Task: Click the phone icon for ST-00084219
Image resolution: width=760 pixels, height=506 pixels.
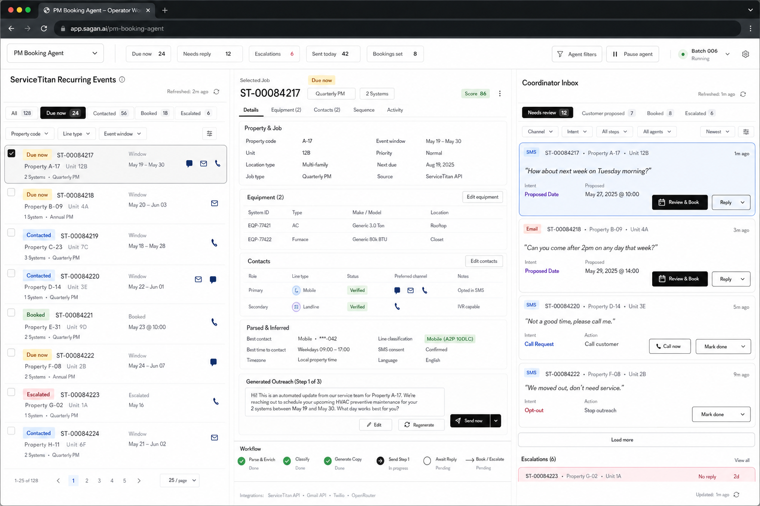Action: [214, 243]
